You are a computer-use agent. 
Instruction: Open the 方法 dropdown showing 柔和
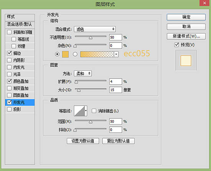pyautogui.click(x=83, y=73)
